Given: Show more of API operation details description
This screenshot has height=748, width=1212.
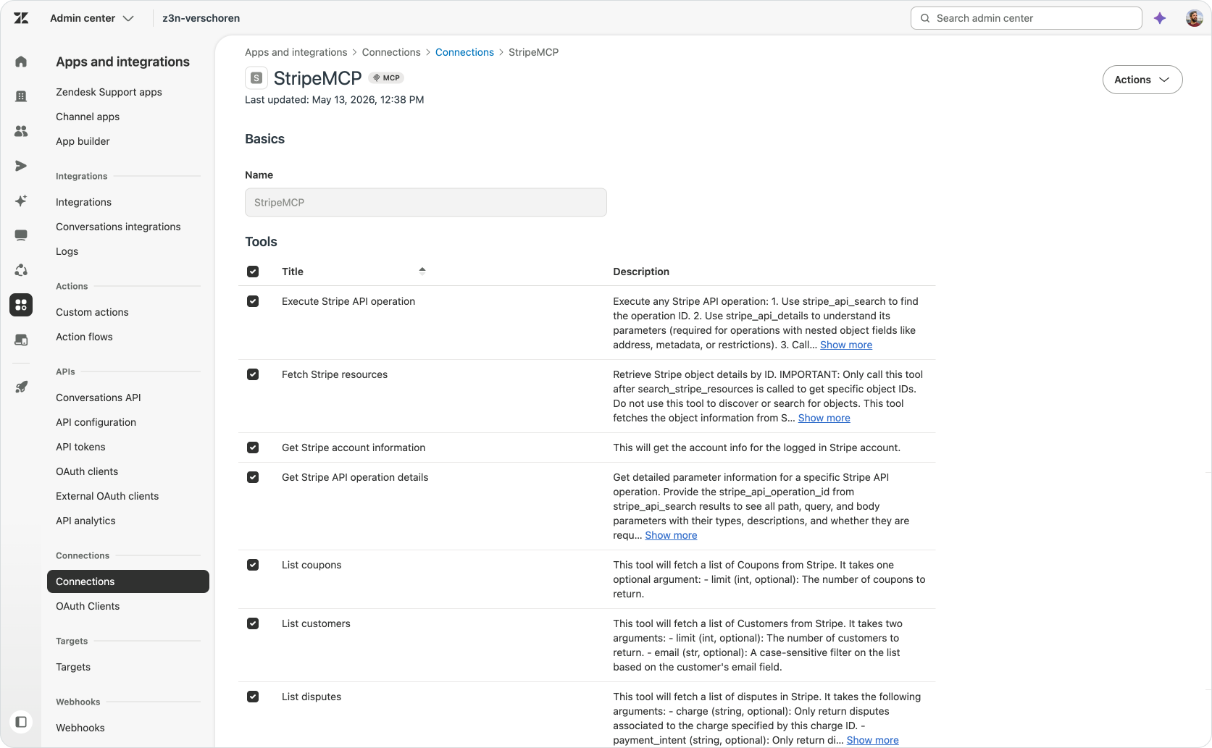Looking at the screenshot, I should tap(671, 535).
